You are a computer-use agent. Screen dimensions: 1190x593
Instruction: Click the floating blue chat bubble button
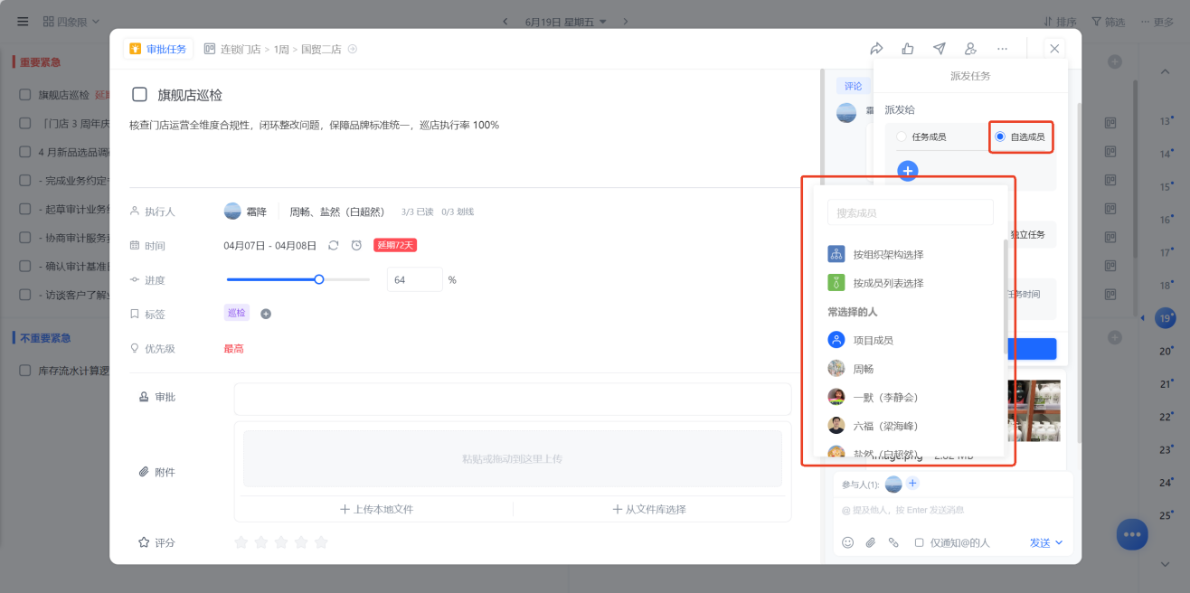coord(1132,534)
